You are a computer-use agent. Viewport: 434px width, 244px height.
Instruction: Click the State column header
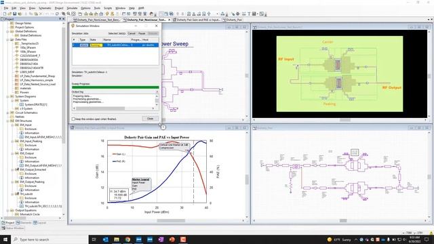pyautogui.click(x=96, y=40)
